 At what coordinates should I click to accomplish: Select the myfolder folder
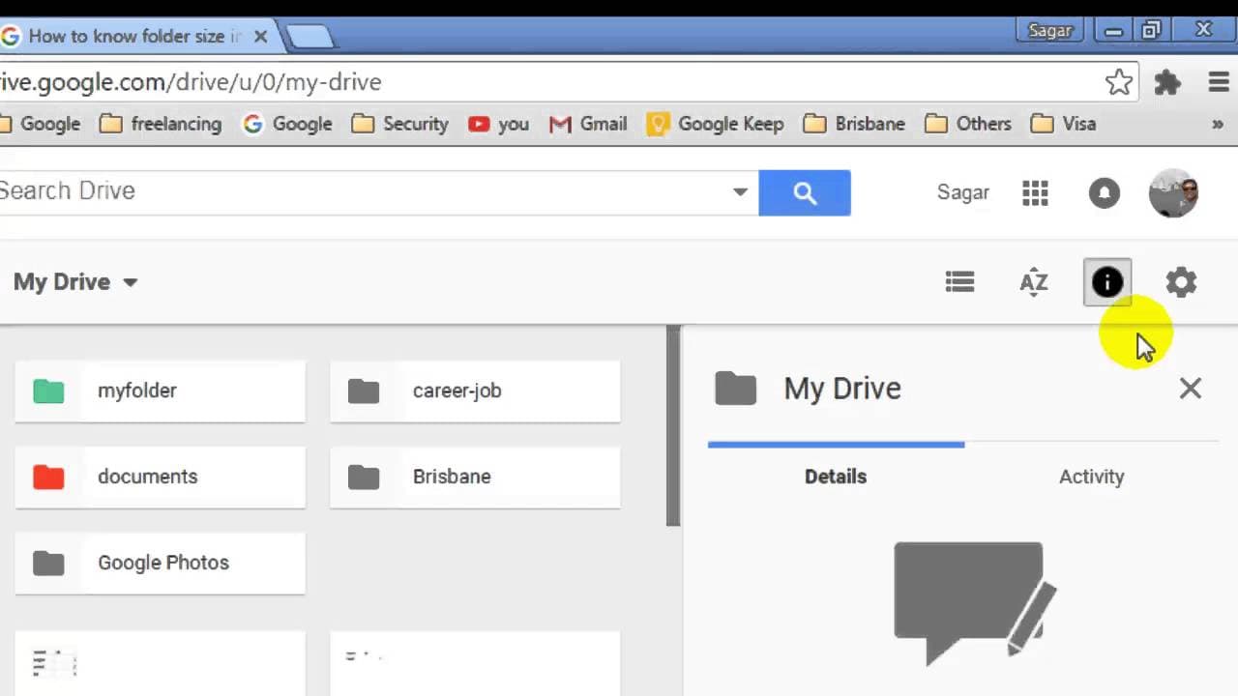click(160, 391)
